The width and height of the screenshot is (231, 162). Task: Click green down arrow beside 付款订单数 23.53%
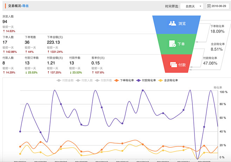click(x=26, y=73)
